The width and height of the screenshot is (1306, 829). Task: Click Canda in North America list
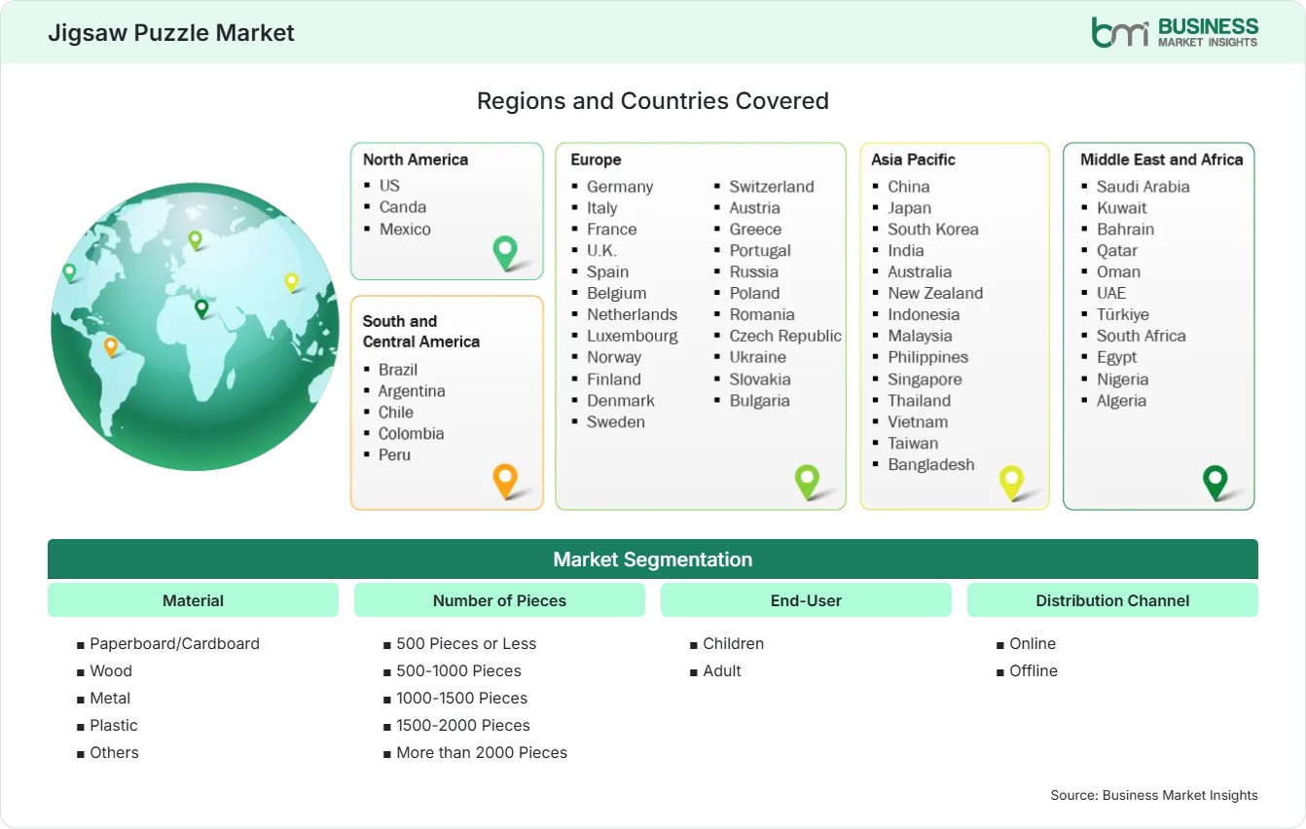point(403,206)
